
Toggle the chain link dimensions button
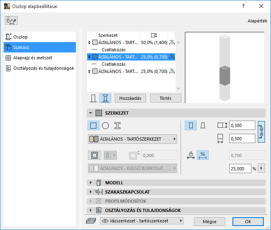261,132
